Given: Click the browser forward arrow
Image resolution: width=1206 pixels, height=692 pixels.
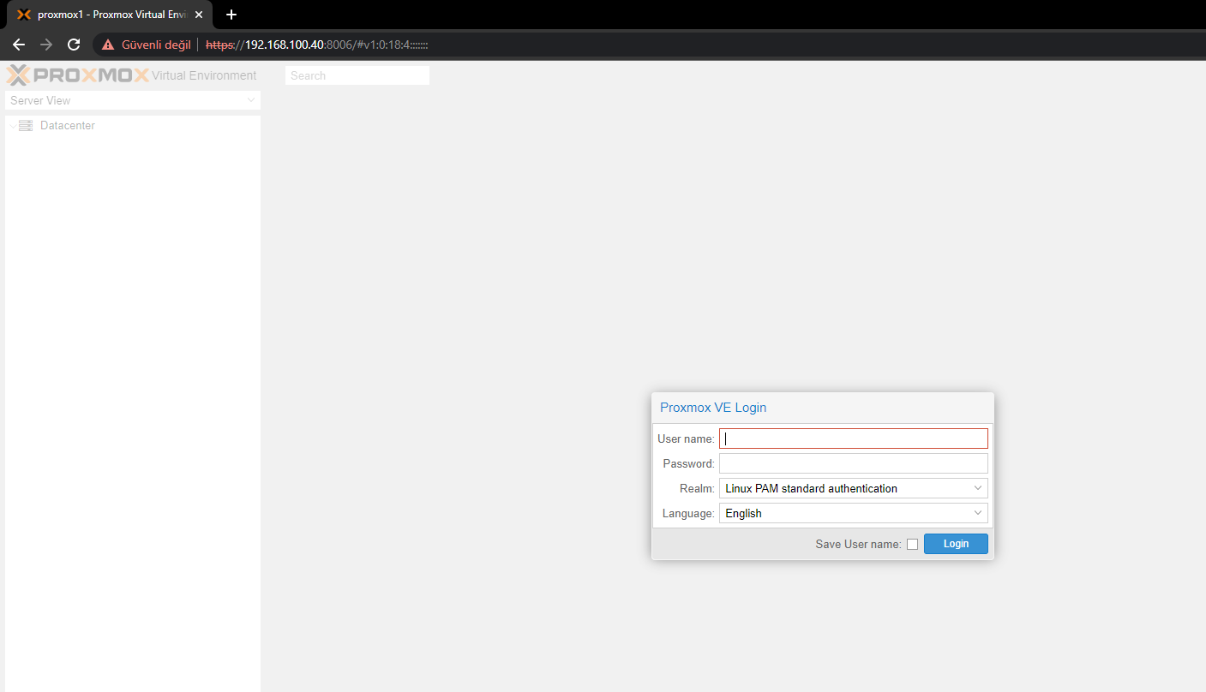Looking at the screenshot, I should (x=46, y=45).
